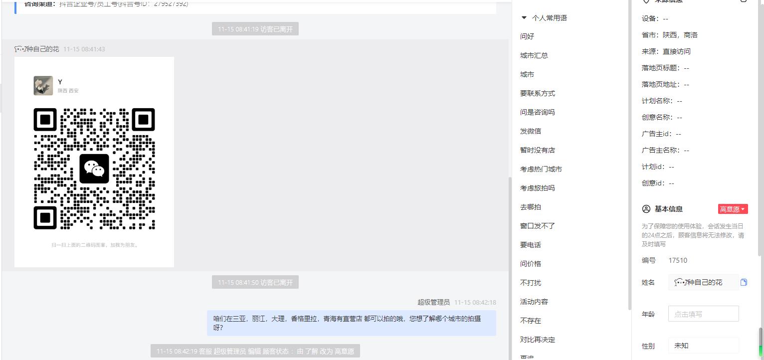Click the 设备 info row
Image resolution: width=764 pixels, height=360 pixels.
(655, 18)
